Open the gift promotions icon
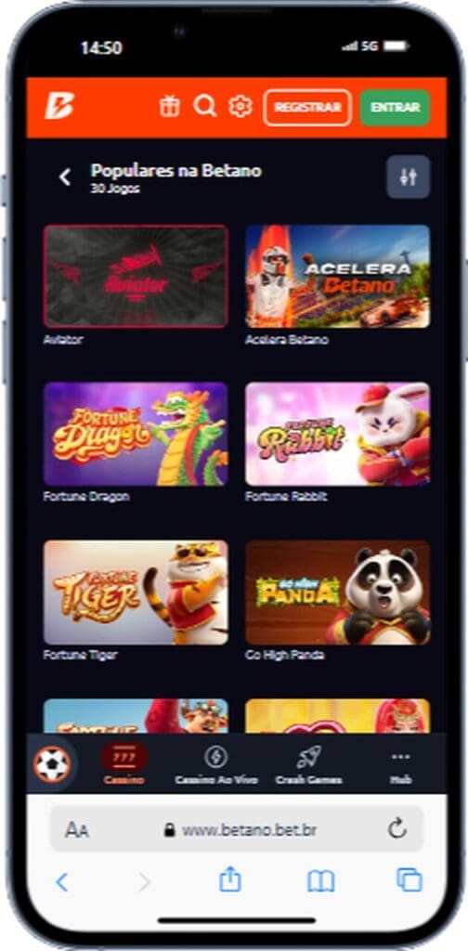The width and height of the screenshot is (468, 951). [170, 107]
